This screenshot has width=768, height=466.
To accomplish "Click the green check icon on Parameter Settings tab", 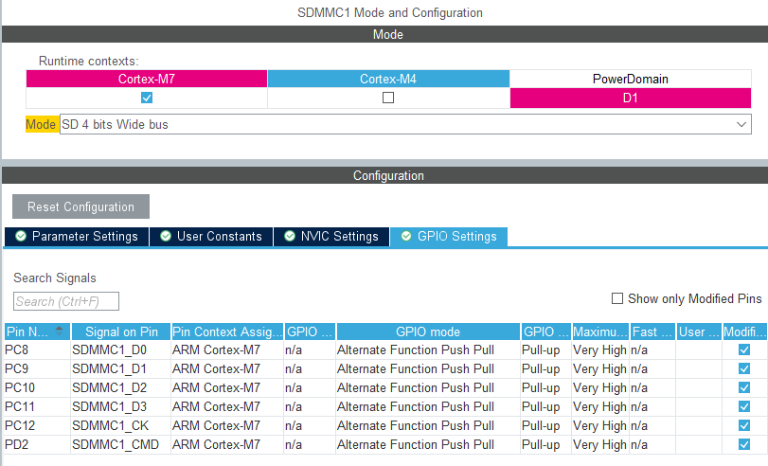I will coord(21,236).
